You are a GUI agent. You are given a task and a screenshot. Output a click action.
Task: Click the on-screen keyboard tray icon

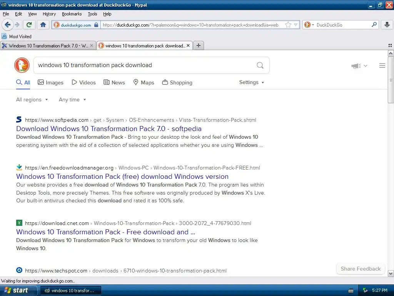coord(351,291)
